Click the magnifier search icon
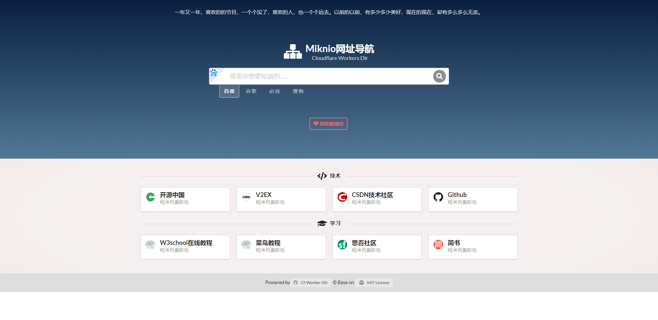Image resolution: width=658 pixels, height=320 pixels. tap(439, 76)
